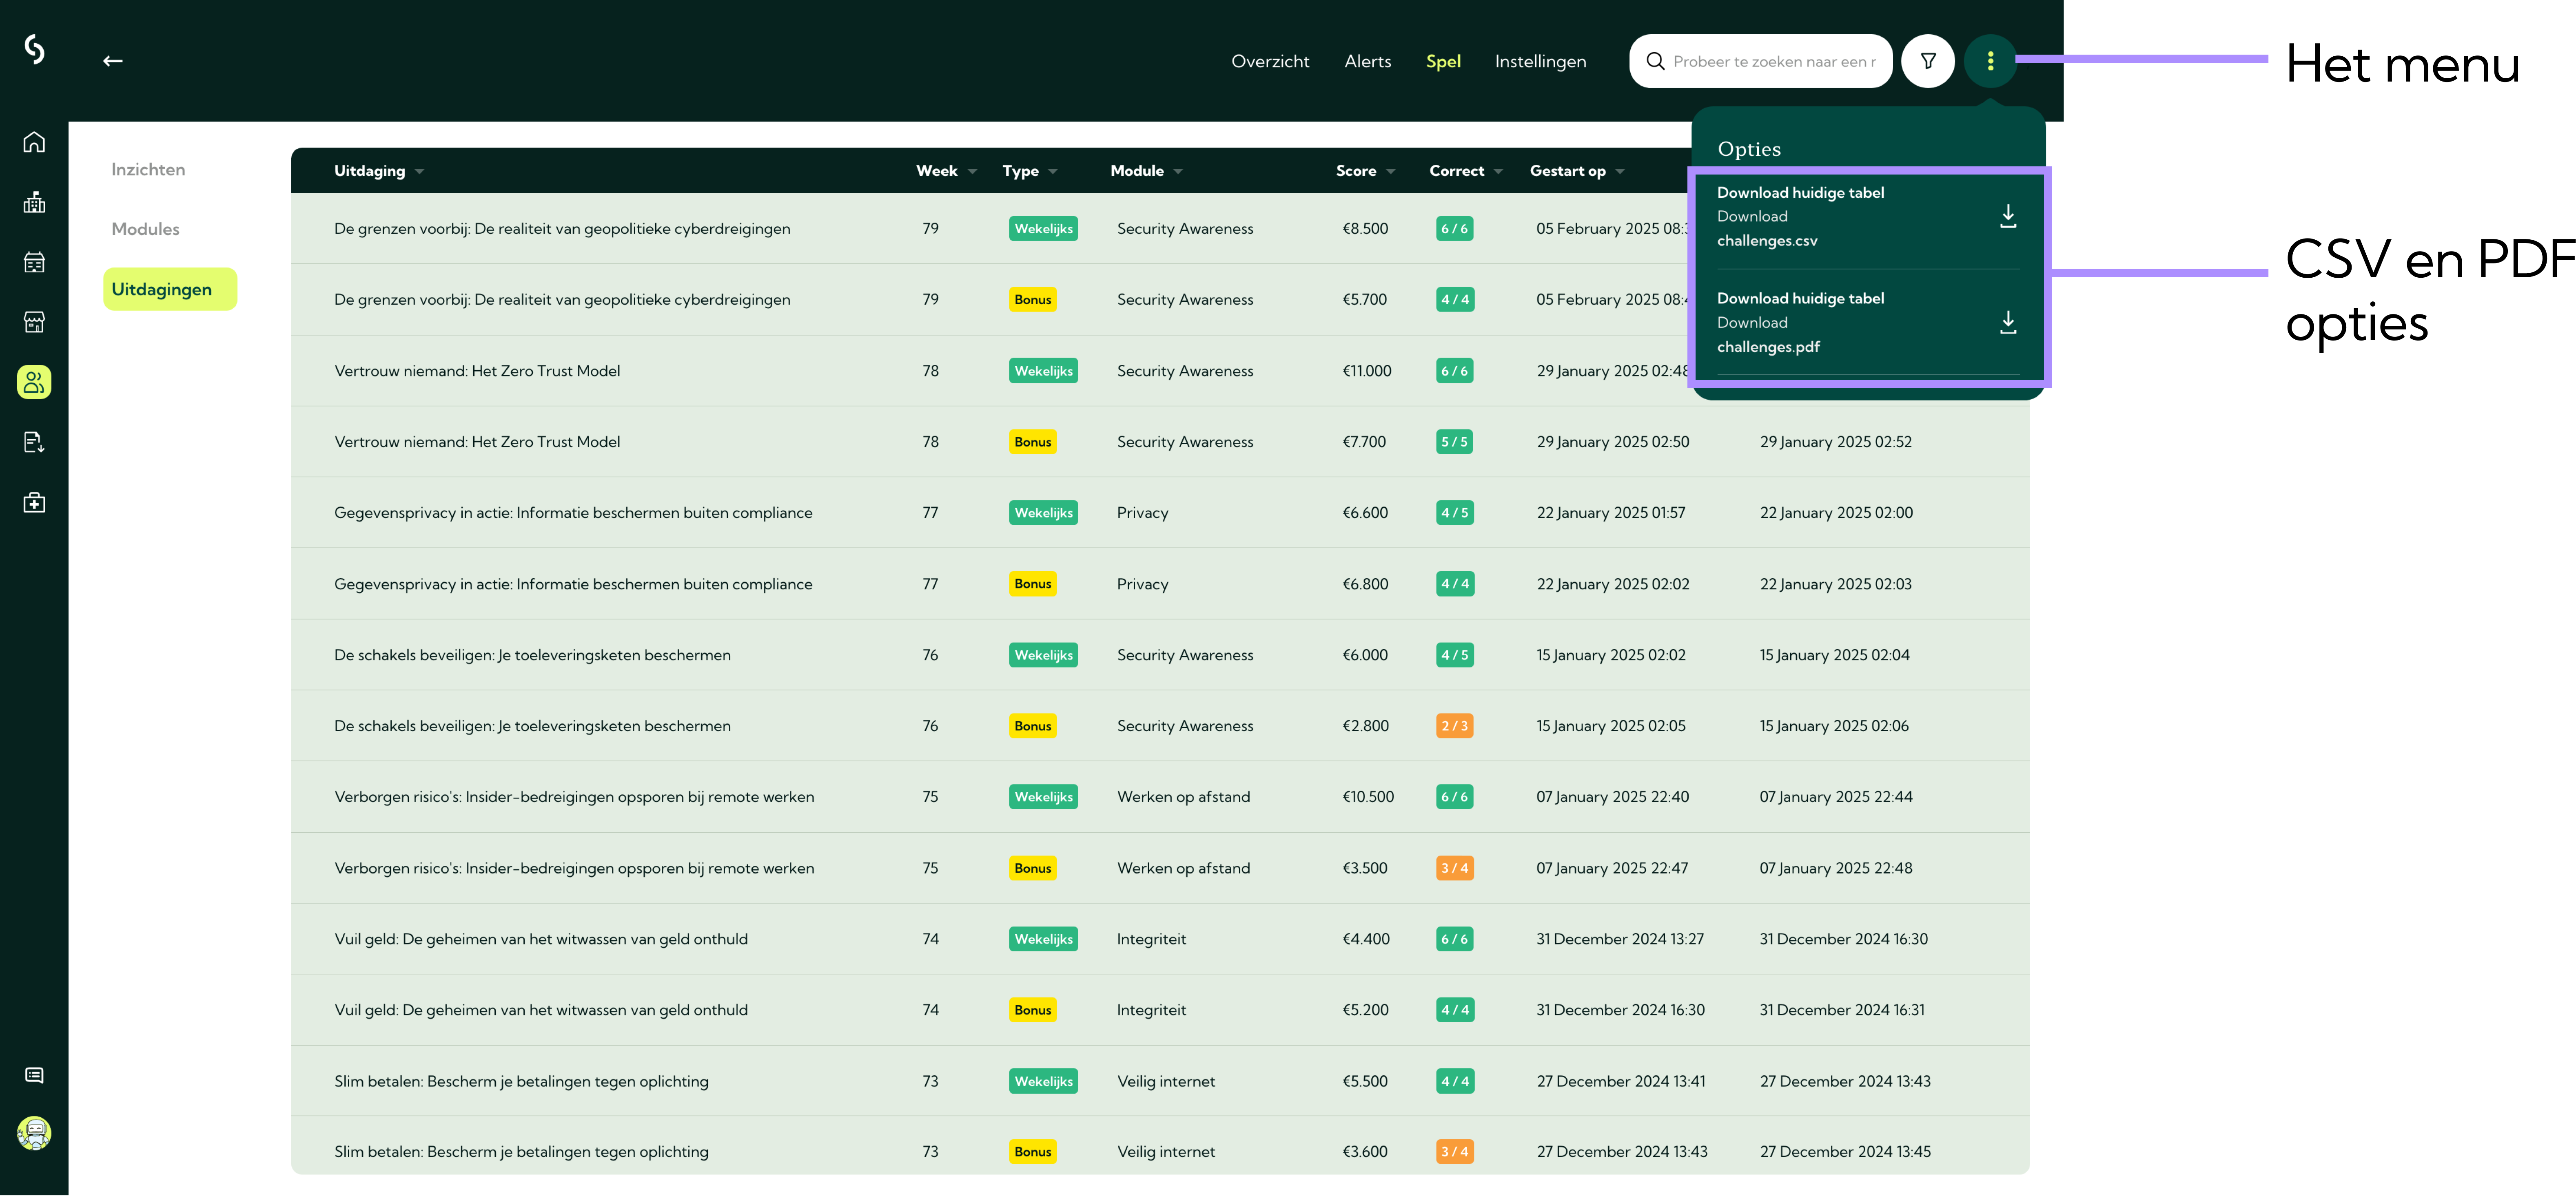Screen dimensions: 2576x1196
Task: Click the €10.500 score cell
Action: [x=1367, y=796]
